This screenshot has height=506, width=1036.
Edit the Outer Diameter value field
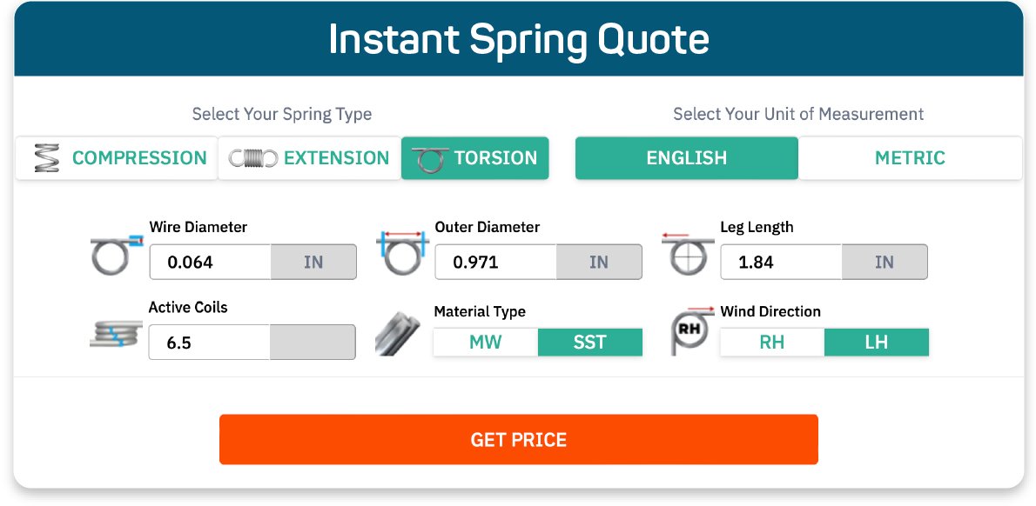click(495, 263)
